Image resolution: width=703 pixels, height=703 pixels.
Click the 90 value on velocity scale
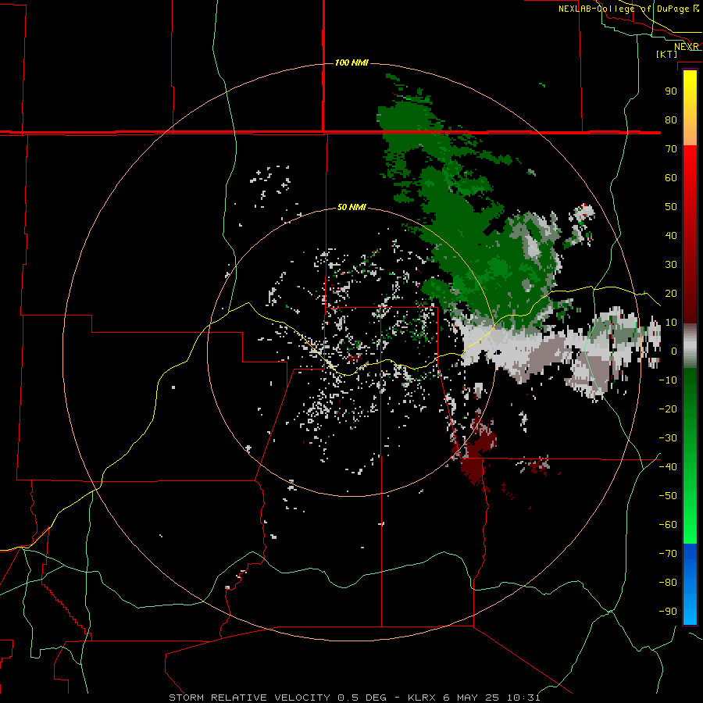[671, 91]
